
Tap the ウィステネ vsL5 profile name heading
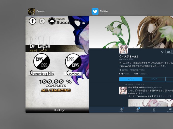coord(129,56)
